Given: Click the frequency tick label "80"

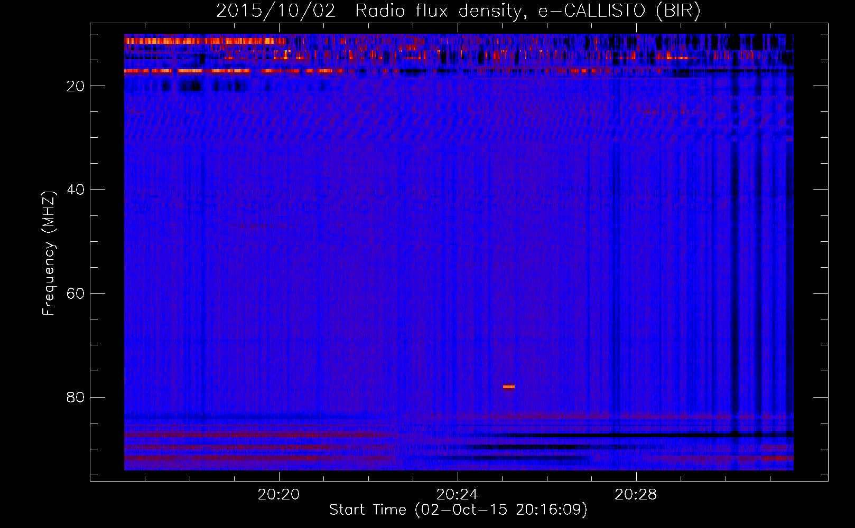Looking at the screenshot, I should (76, 397).
